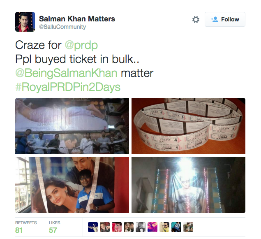Show the 81 retweets list
Image resolution: width=261 pixels, height=239 pixels.
pyautogui.click(x=26, y=227)
